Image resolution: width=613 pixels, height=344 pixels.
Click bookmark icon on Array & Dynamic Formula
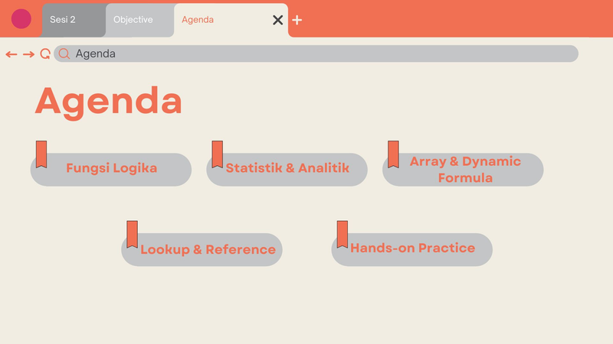393,154
